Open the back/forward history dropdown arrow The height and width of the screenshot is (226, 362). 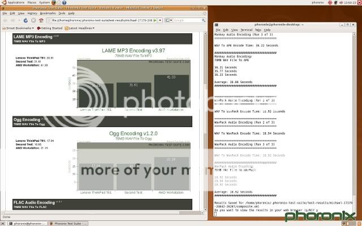click(x=19, y=20)
